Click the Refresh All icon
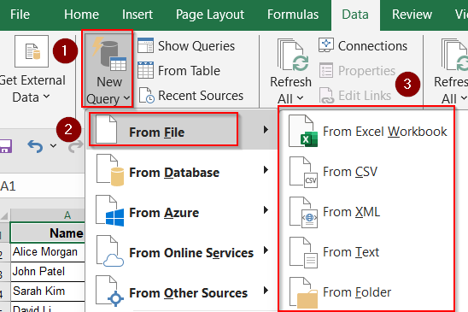 (293, 55)
